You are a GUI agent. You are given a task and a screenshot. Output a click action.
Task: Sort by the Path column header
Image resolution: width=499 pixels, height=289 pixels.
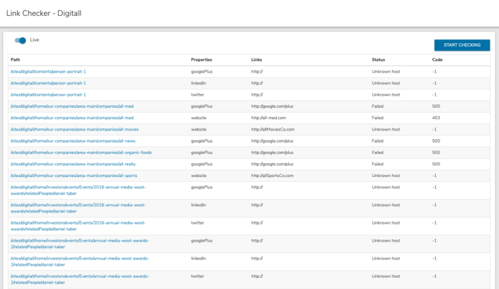point(15,60)
